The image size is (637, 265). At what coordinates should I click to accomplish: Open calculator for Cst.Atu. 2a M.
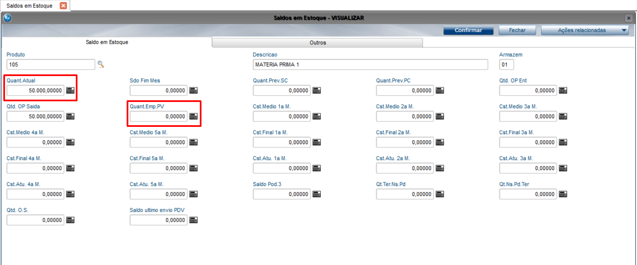coord(440,168)
